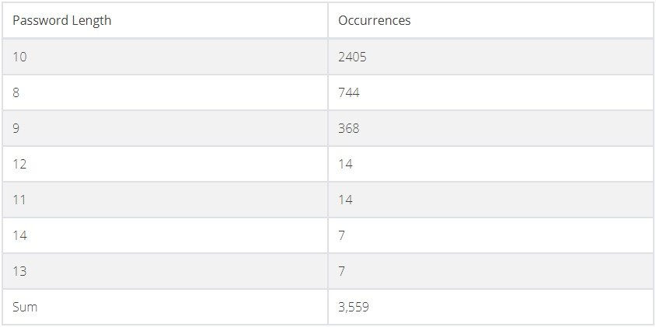Click the Occurrences column header
The height and width of the screenshot is (327, 656).
pos(490,20)
